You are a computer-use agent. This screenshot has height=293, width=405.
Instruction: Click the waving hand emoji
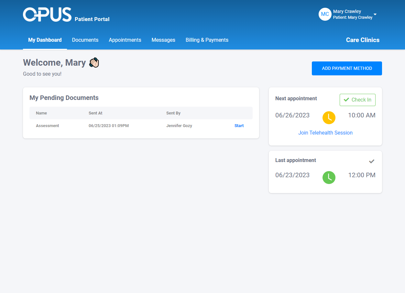coord(94,62)
